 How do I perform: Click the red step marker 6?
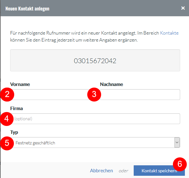180,164
